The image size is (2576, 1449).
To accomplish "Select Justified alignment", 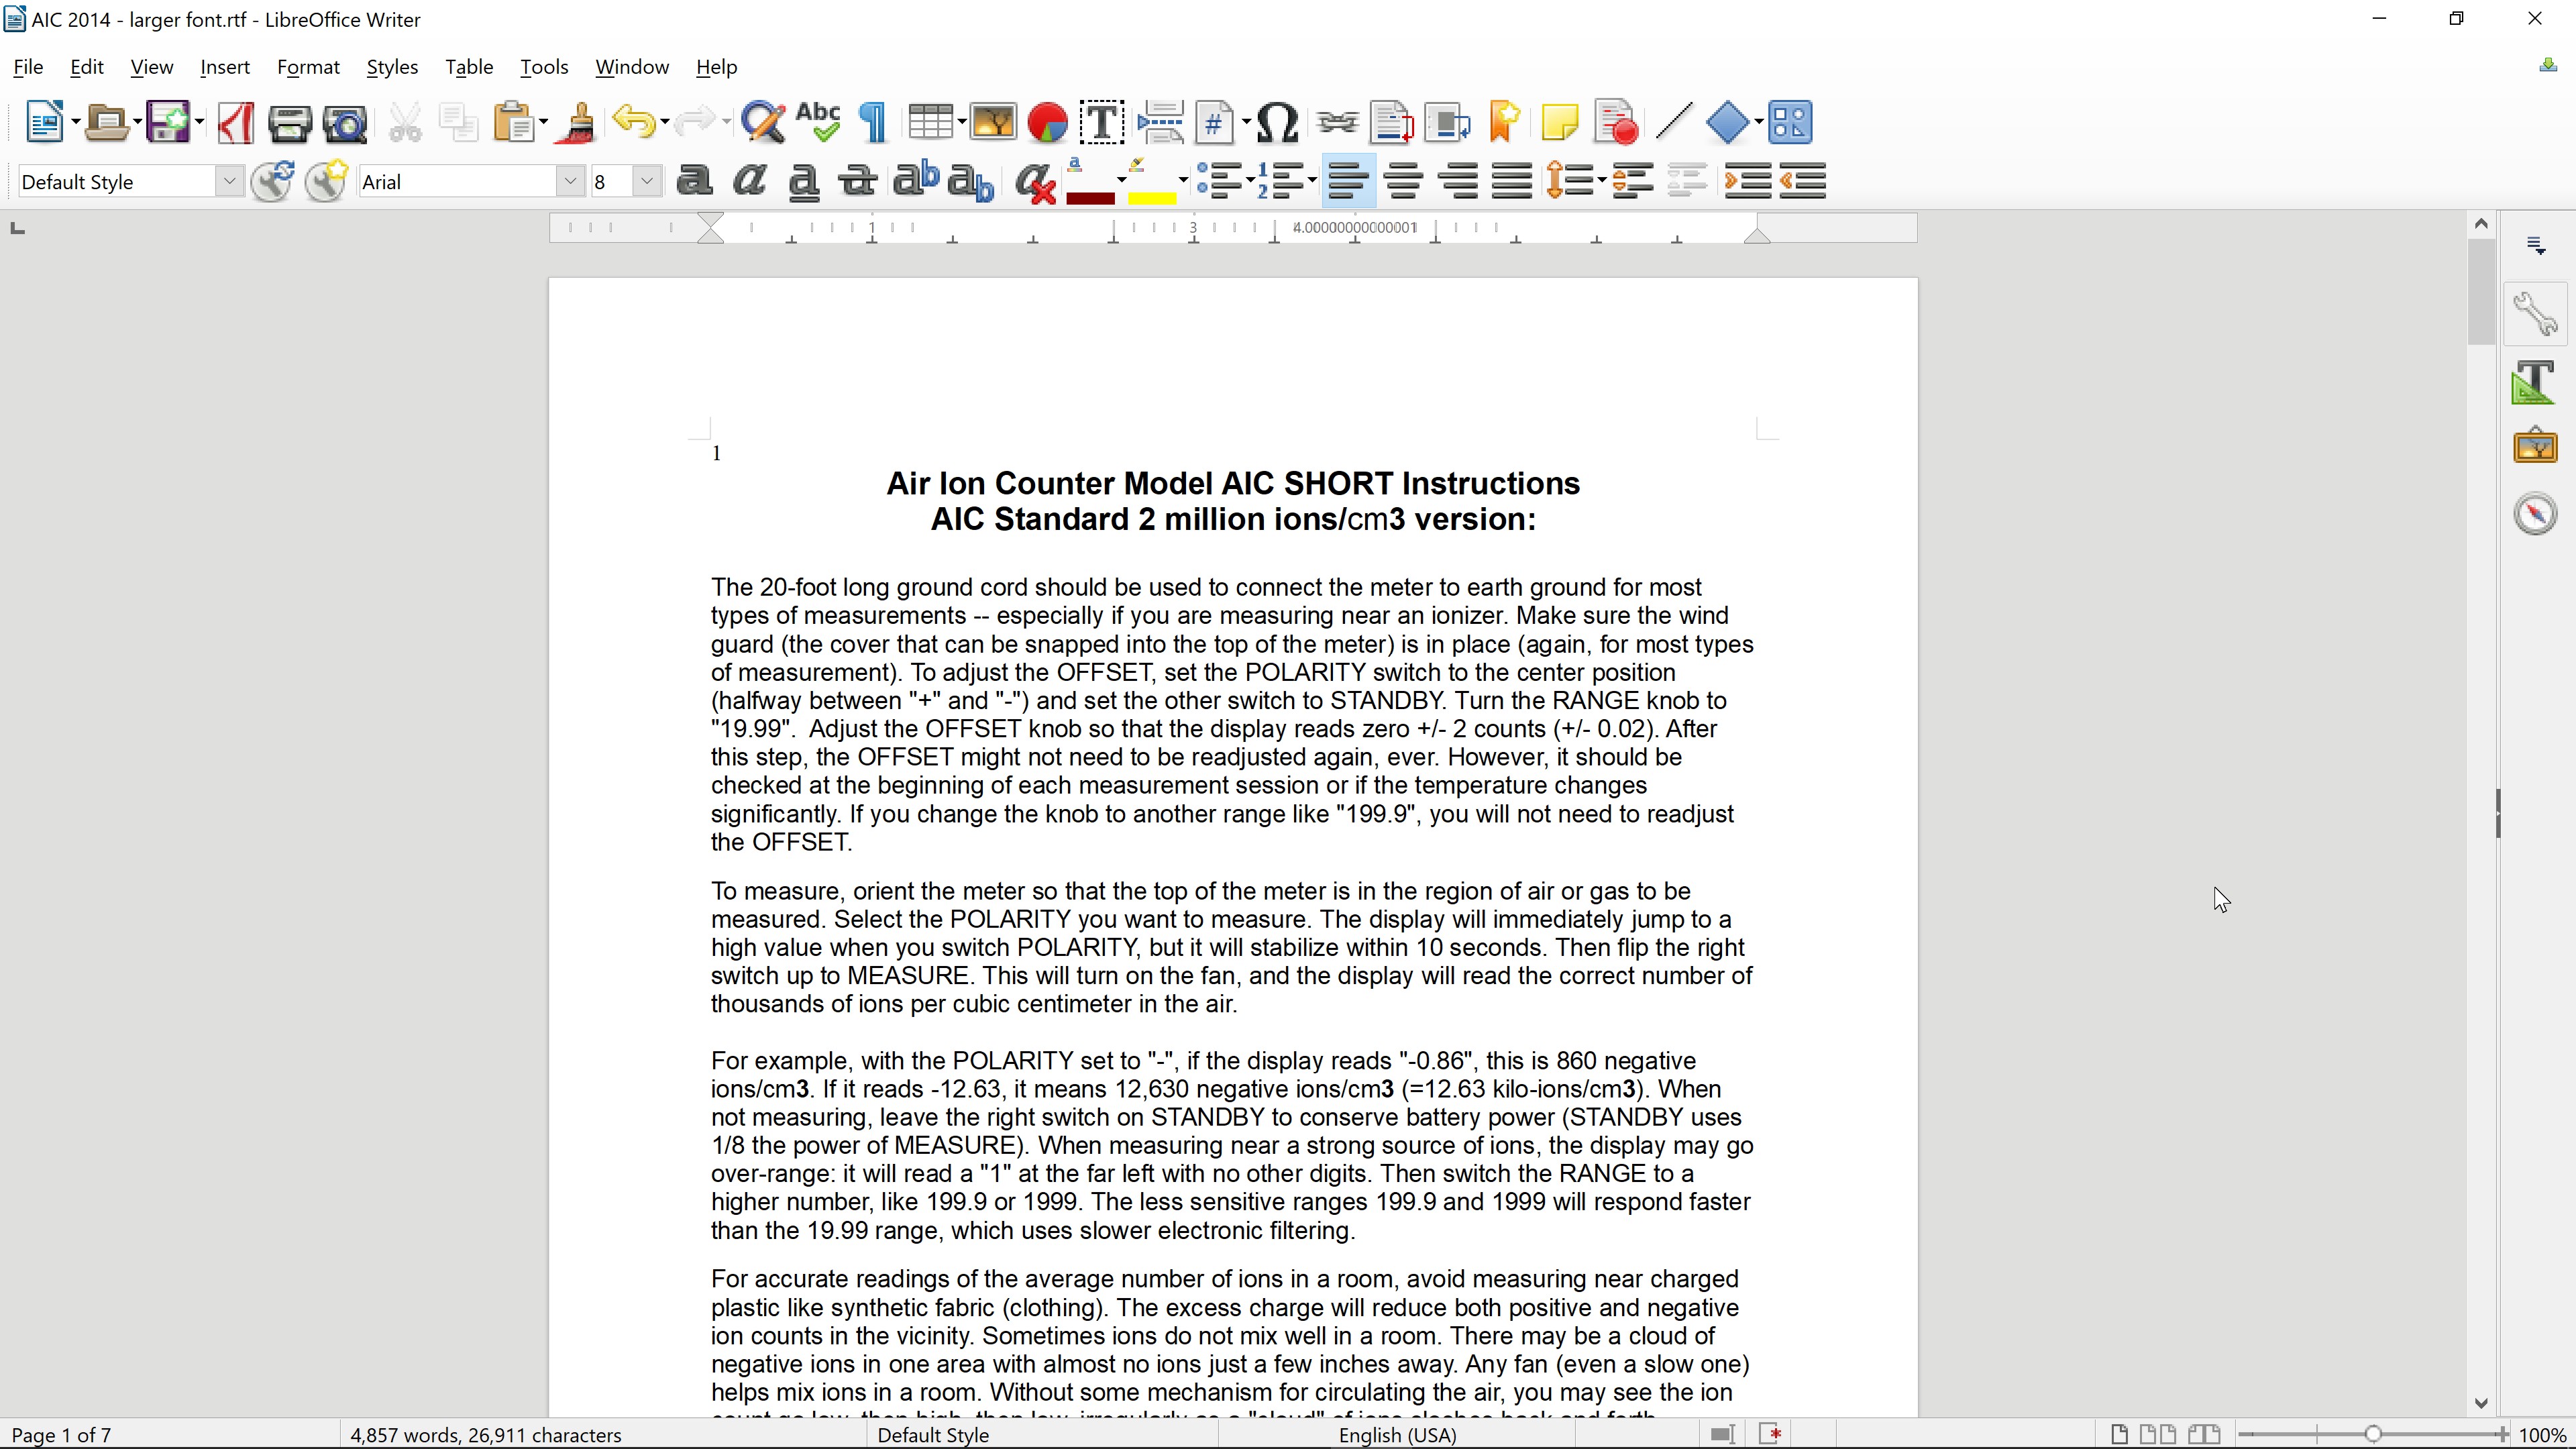I will click(1512, 182).
